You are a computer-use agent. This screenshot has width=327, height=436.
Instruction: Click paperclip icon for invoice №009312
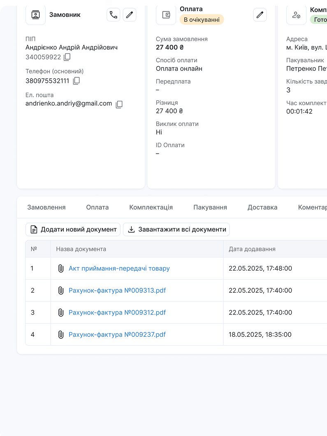tap(60, 312)
